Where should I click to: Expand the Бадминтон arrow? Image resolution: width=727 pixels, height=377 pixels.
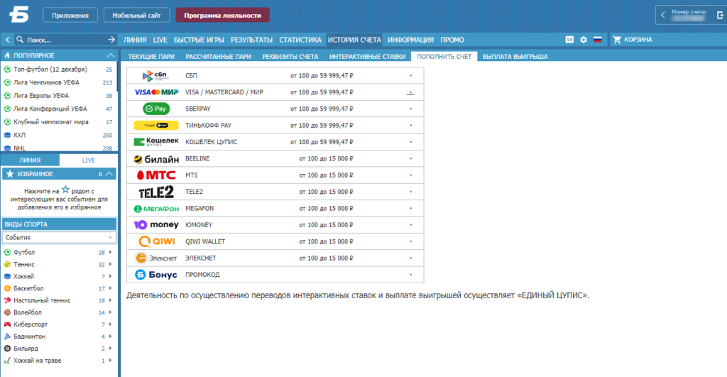[110, 337]
